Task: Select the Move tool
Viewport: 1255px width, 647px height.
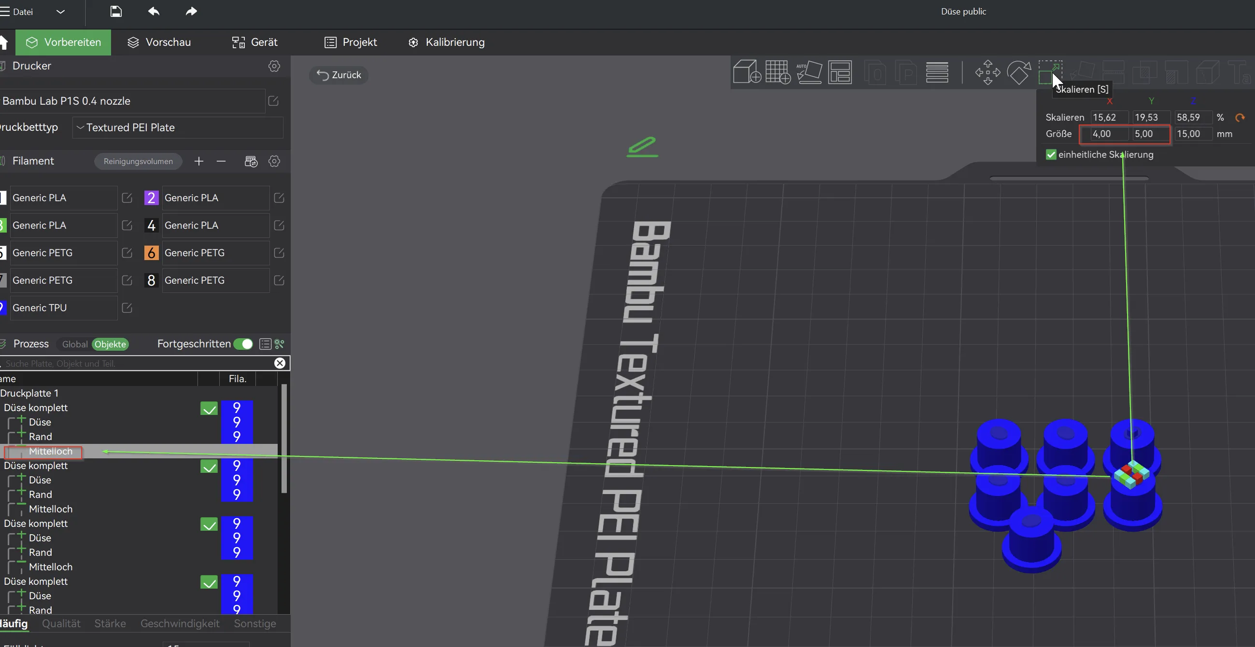Action: (x=987, y=72)
